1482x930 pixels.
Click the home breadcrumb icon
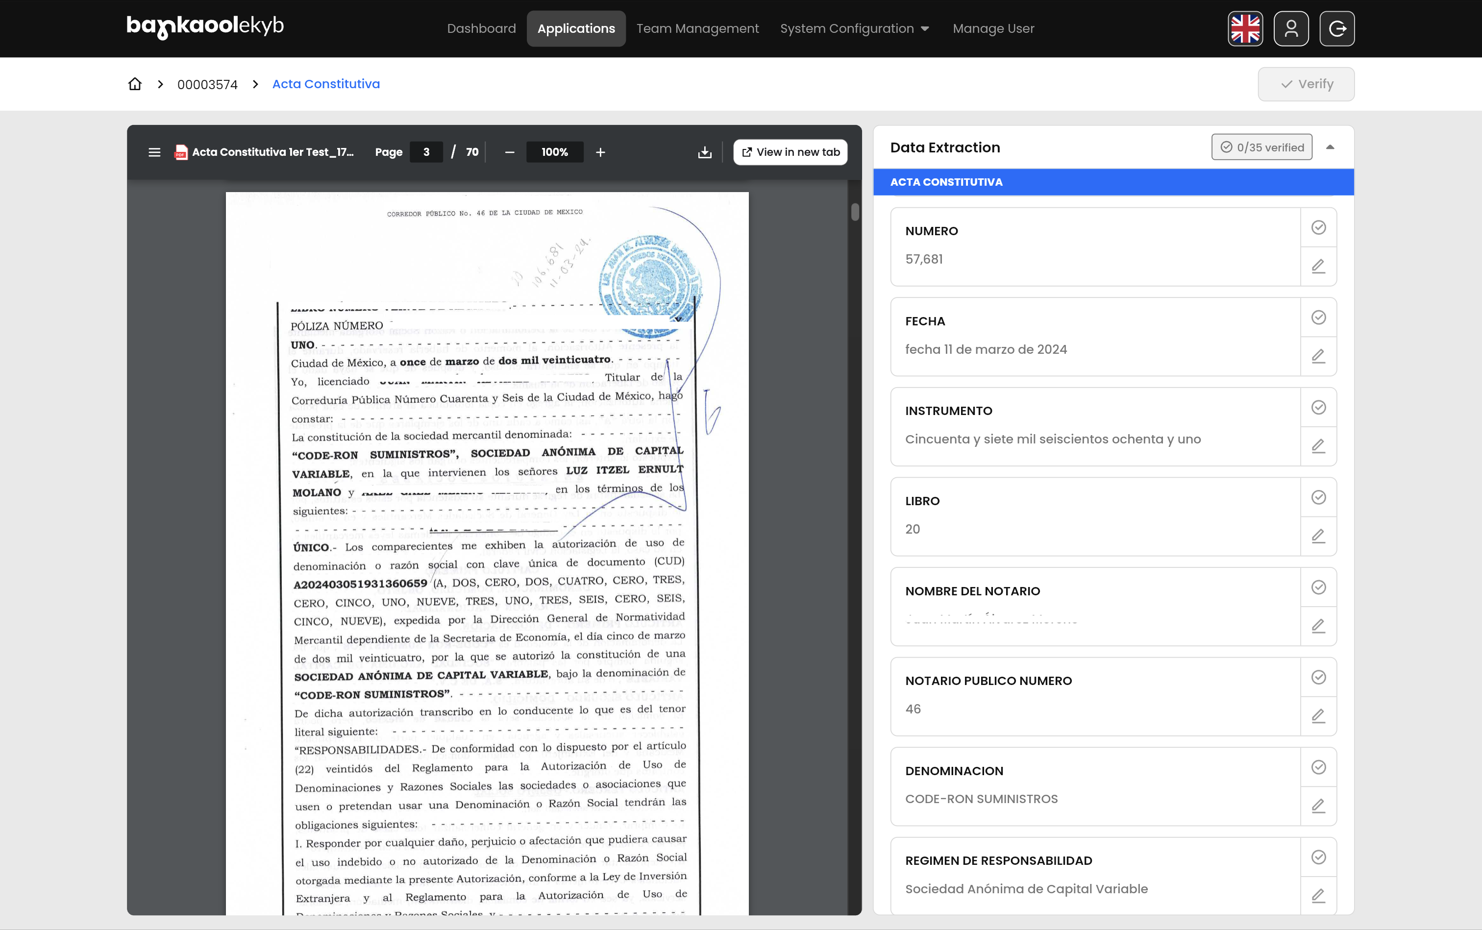coord(135,84)
